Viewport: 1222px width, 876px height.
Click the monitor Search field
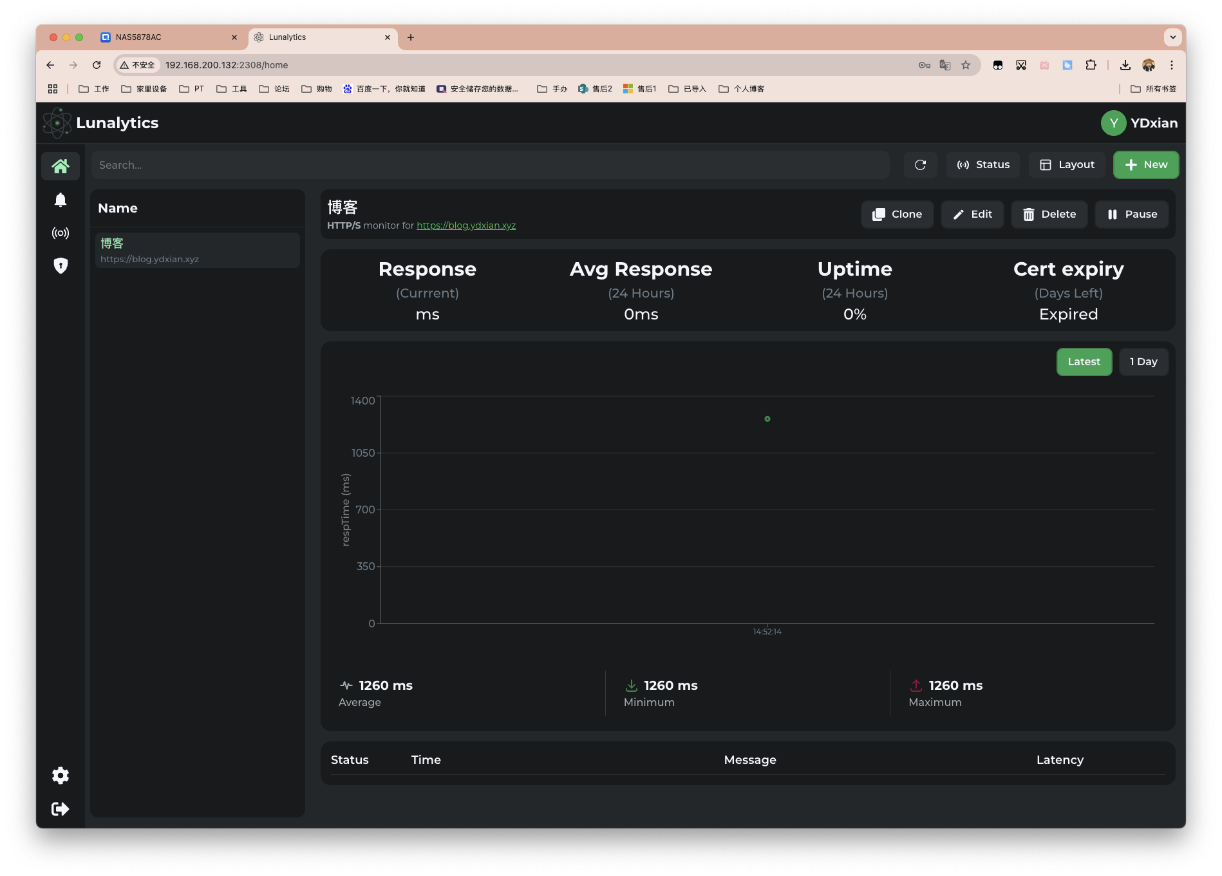pos(489,165)
